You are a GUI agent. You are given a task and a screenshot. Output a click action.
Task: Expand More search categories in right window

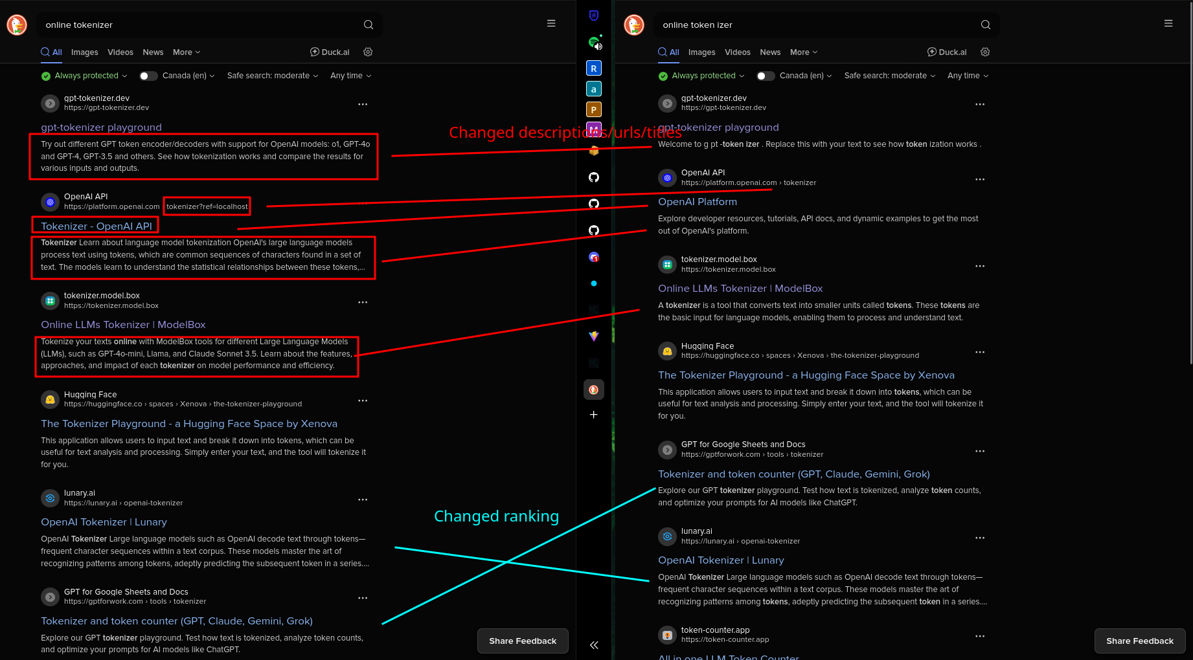[804, 52]
